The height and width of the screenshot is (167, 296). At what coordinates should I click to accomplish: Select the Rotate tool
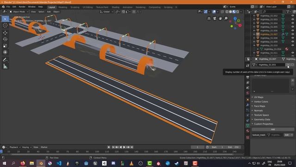[5, 39]
